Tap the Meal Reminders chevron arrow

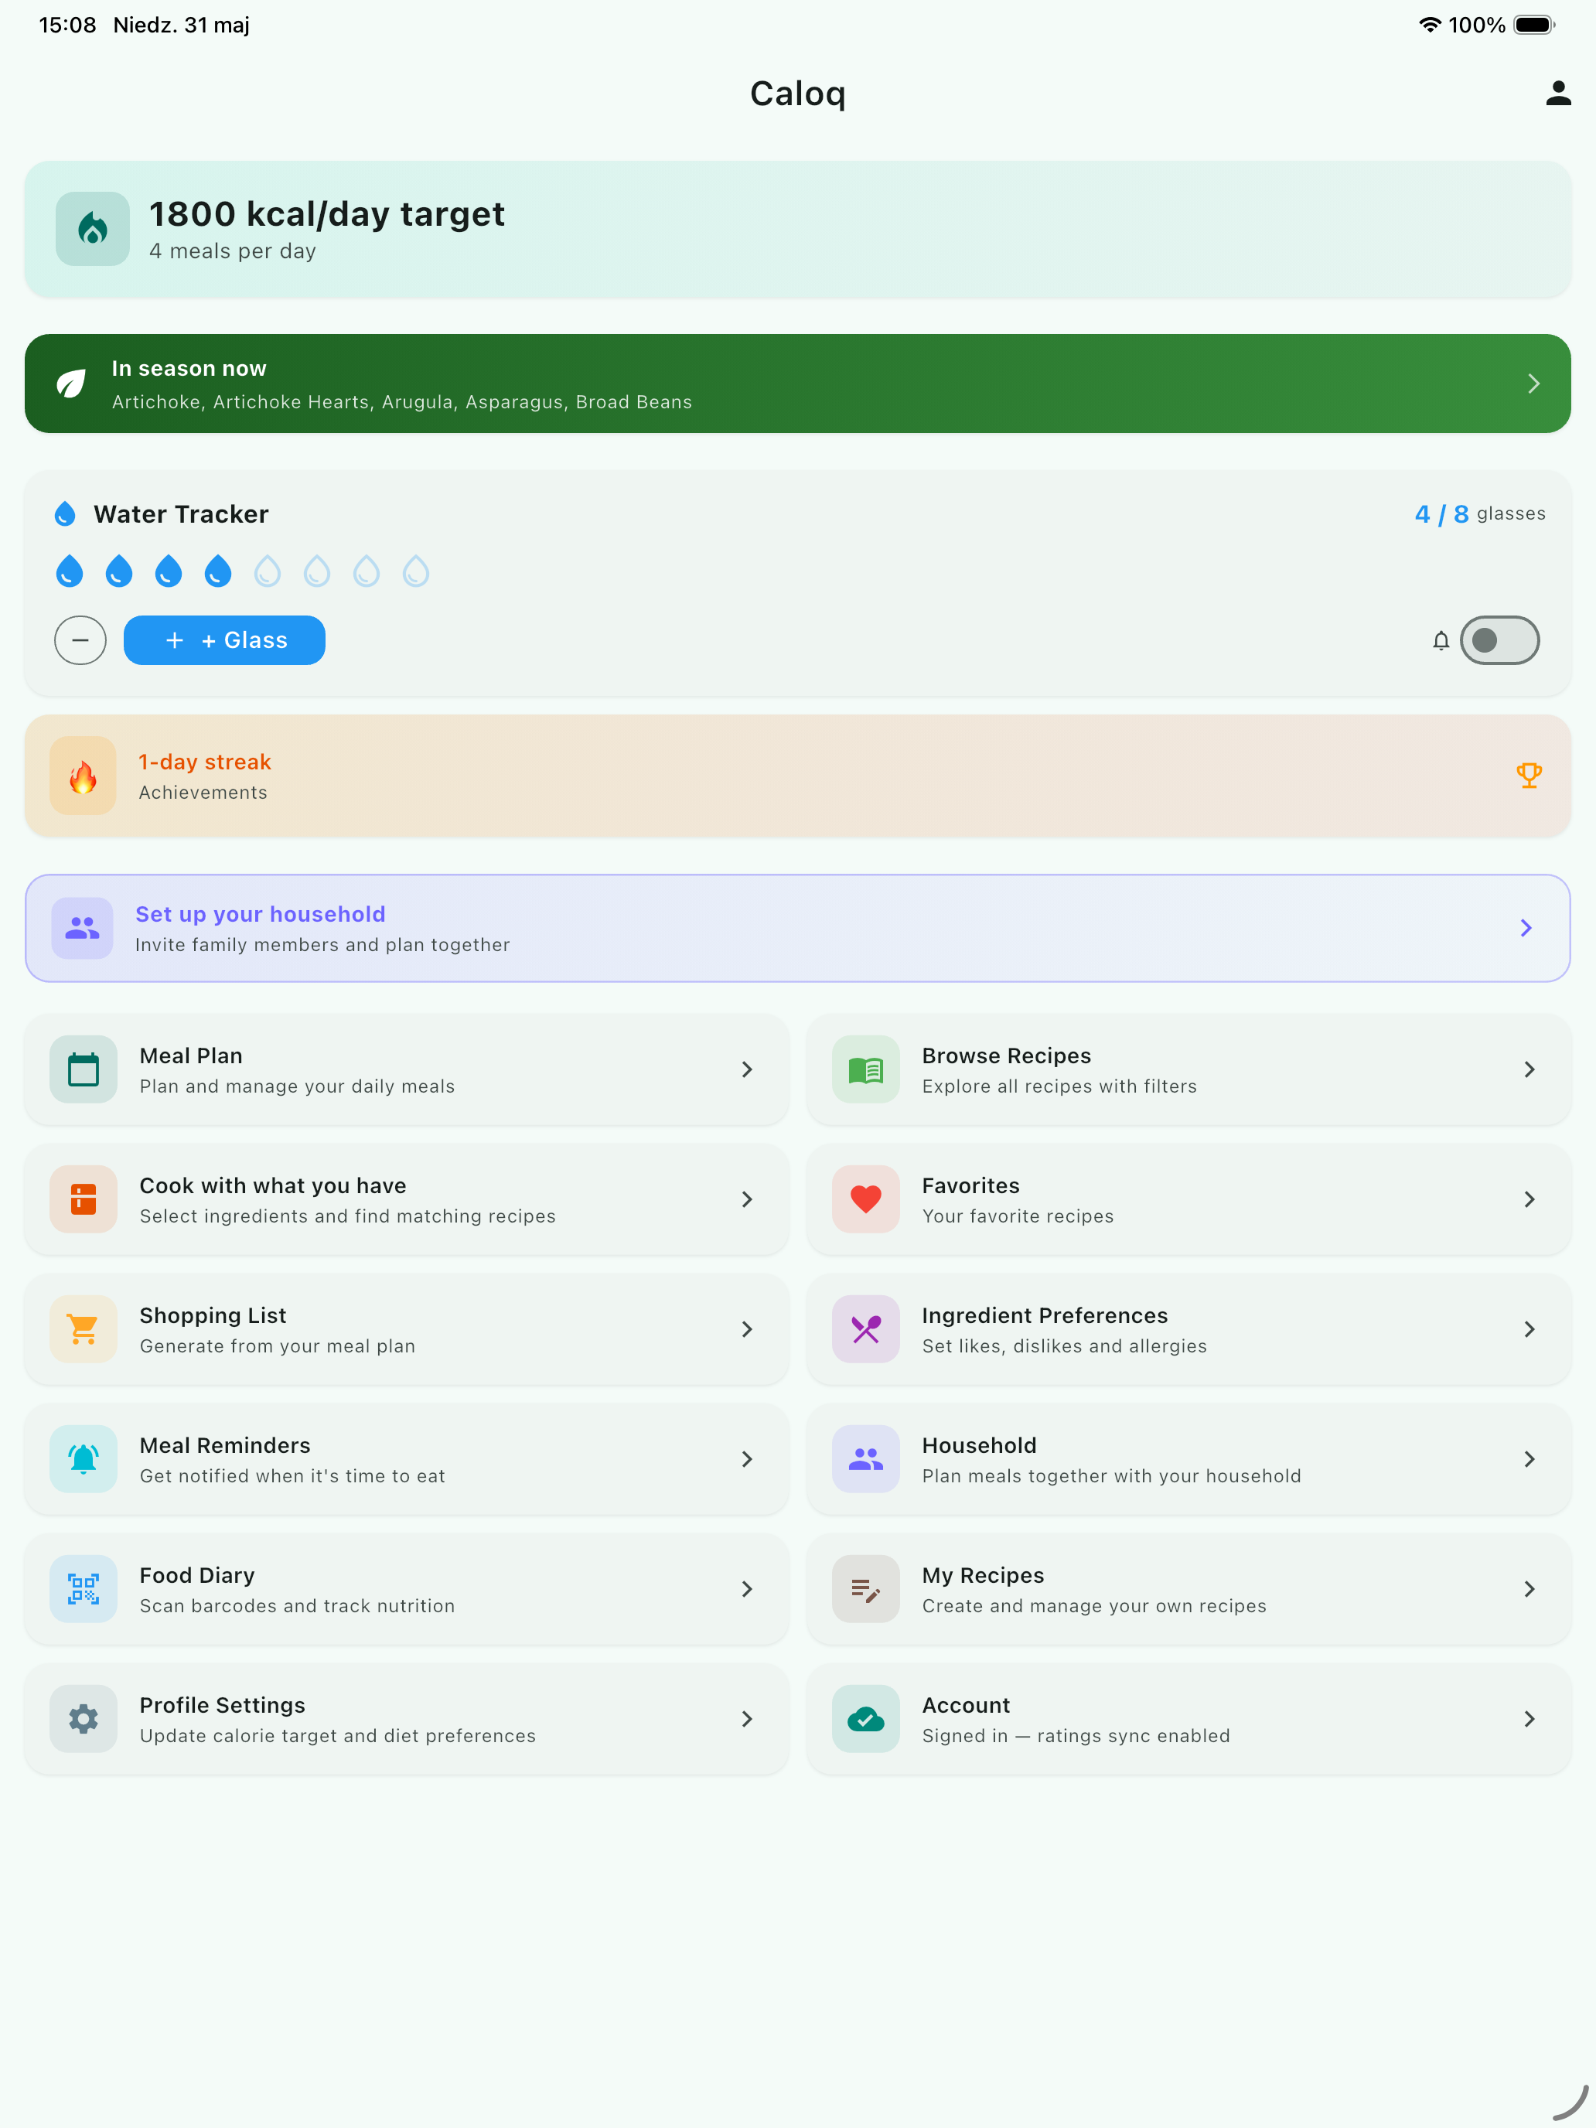point(746,1459)
